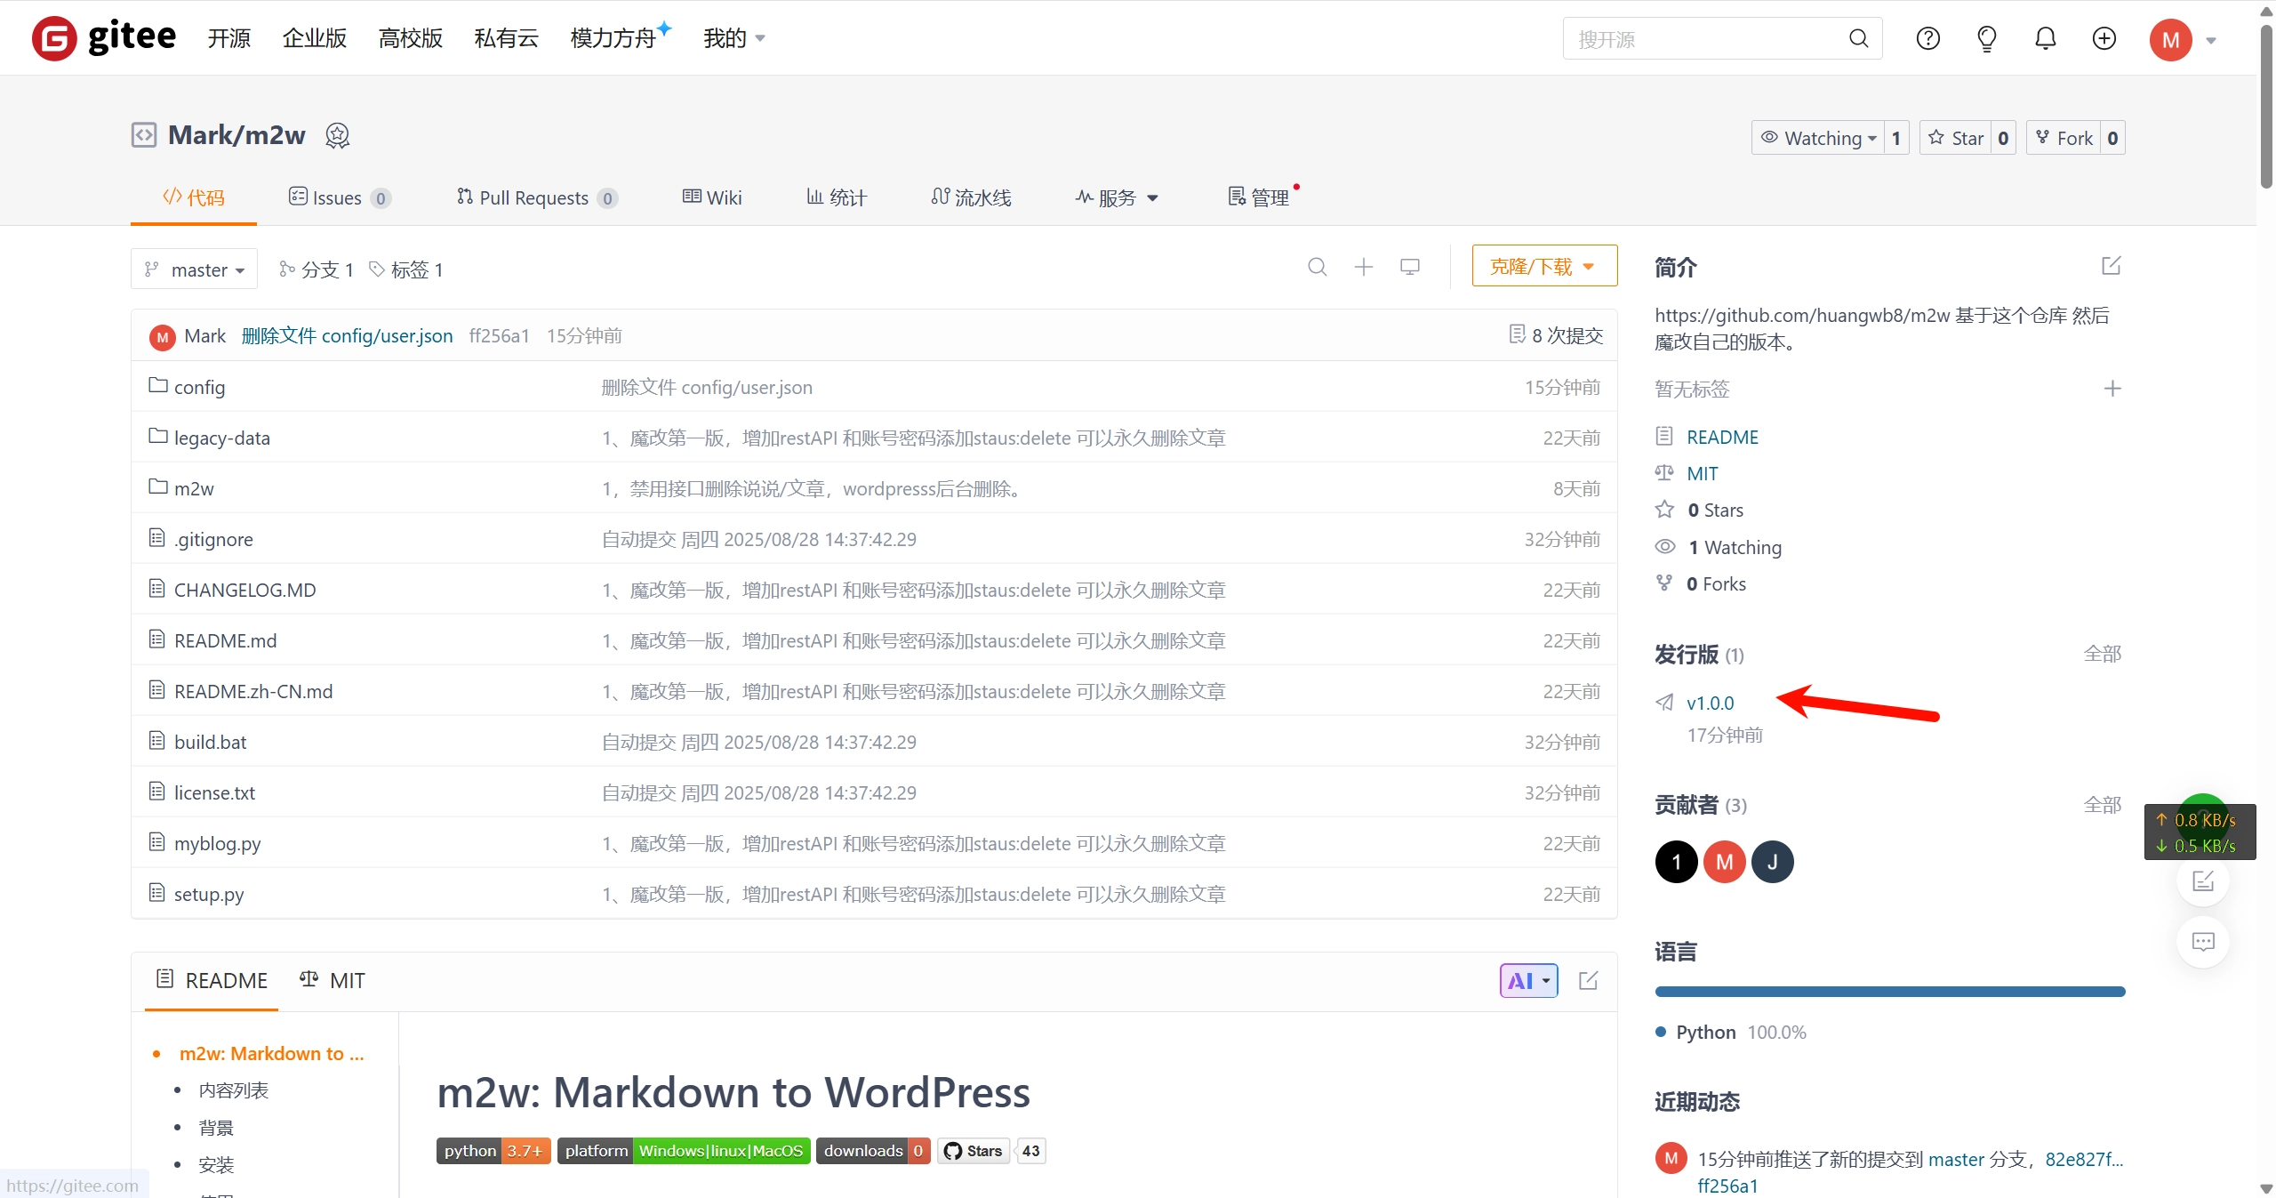
Task: Click the Python language progress bar
Action: pyautogui.click(x=1890, y=992)
